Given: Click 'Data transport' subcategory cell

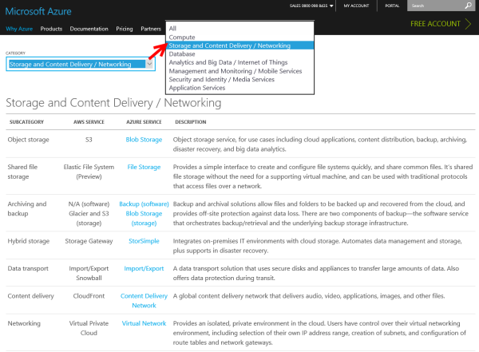Looking at the screenshot, I should [28, 268].
